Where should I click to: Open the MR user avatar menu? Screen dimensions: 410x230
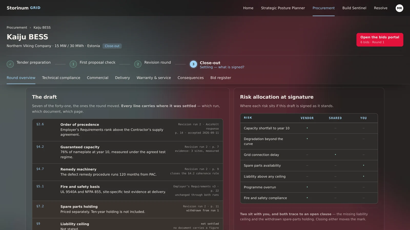pyautogui.click(x=399, y=8)
